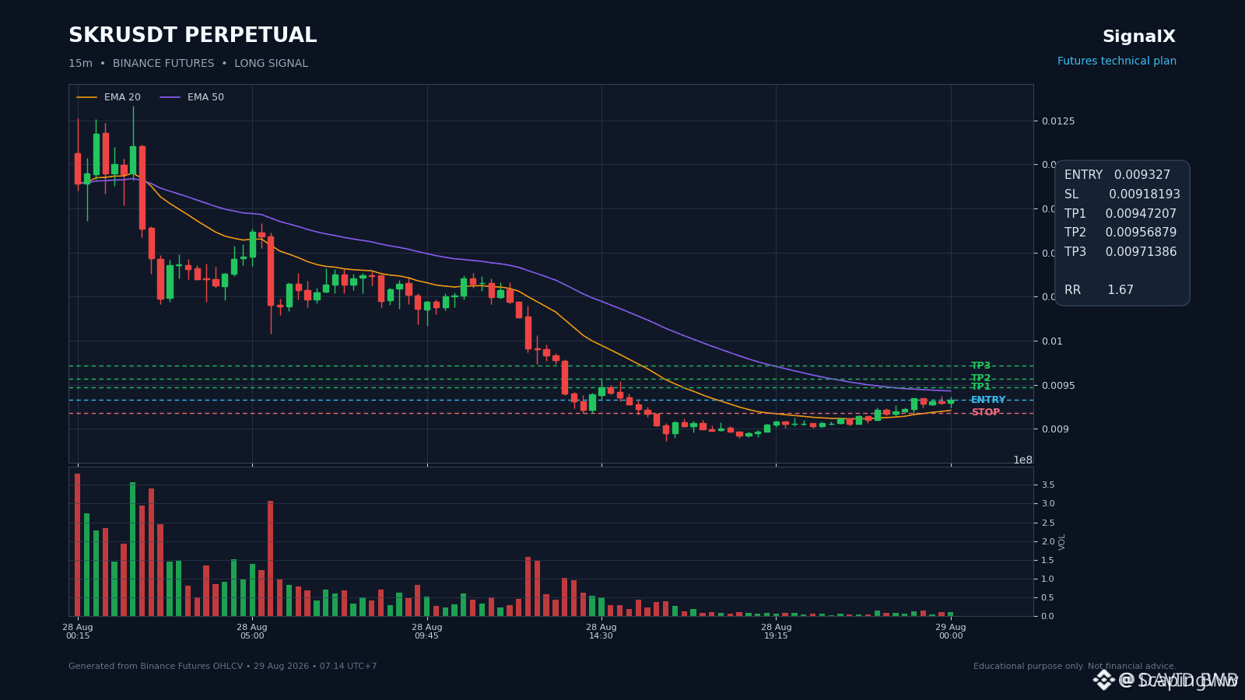This screenshot has width=1245, height=700.
Task: Click the orange EMA 20 legend line swatch
Action: (87, 97)
